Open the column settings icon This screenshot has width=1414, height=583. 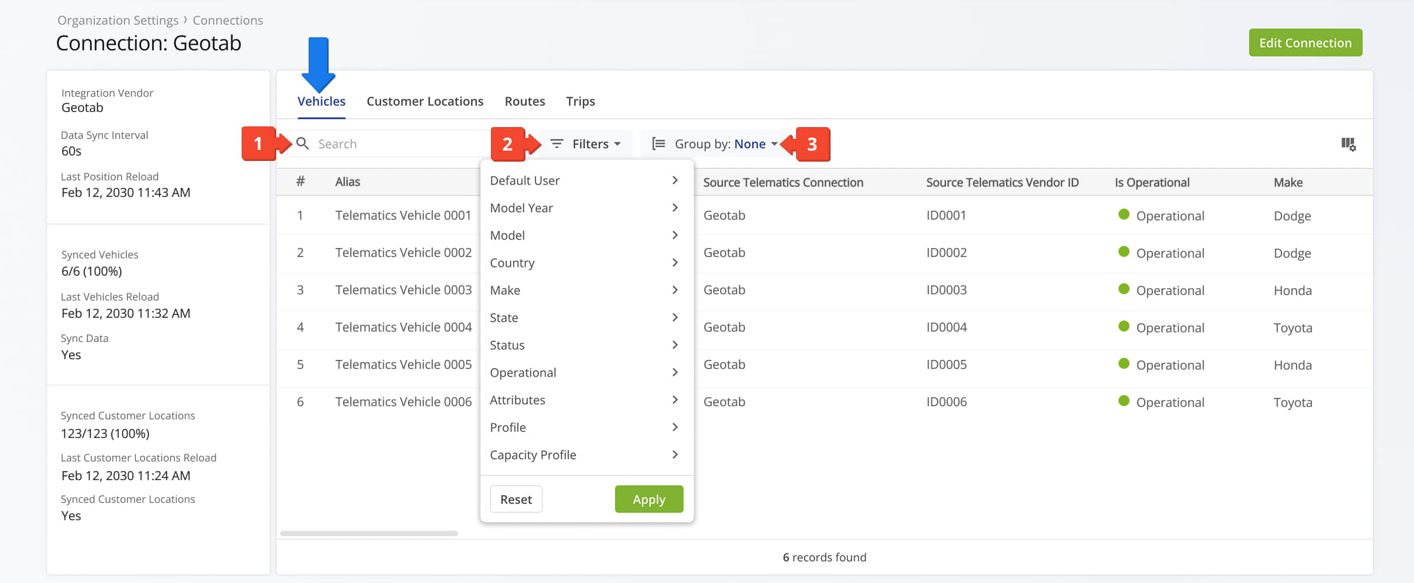click(x=1348, y=144)
